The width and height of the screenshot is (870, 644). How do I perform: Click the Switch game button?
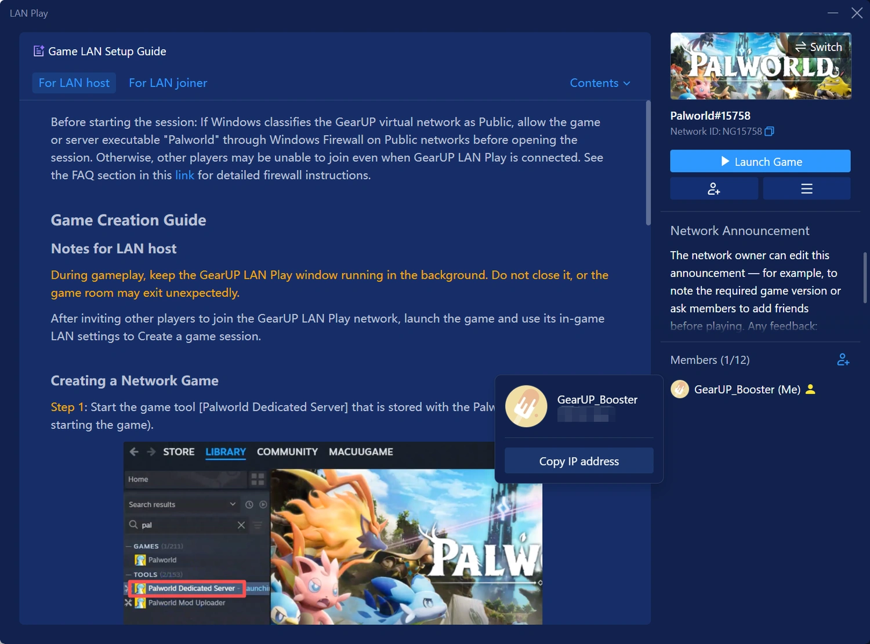pos(818,47)
